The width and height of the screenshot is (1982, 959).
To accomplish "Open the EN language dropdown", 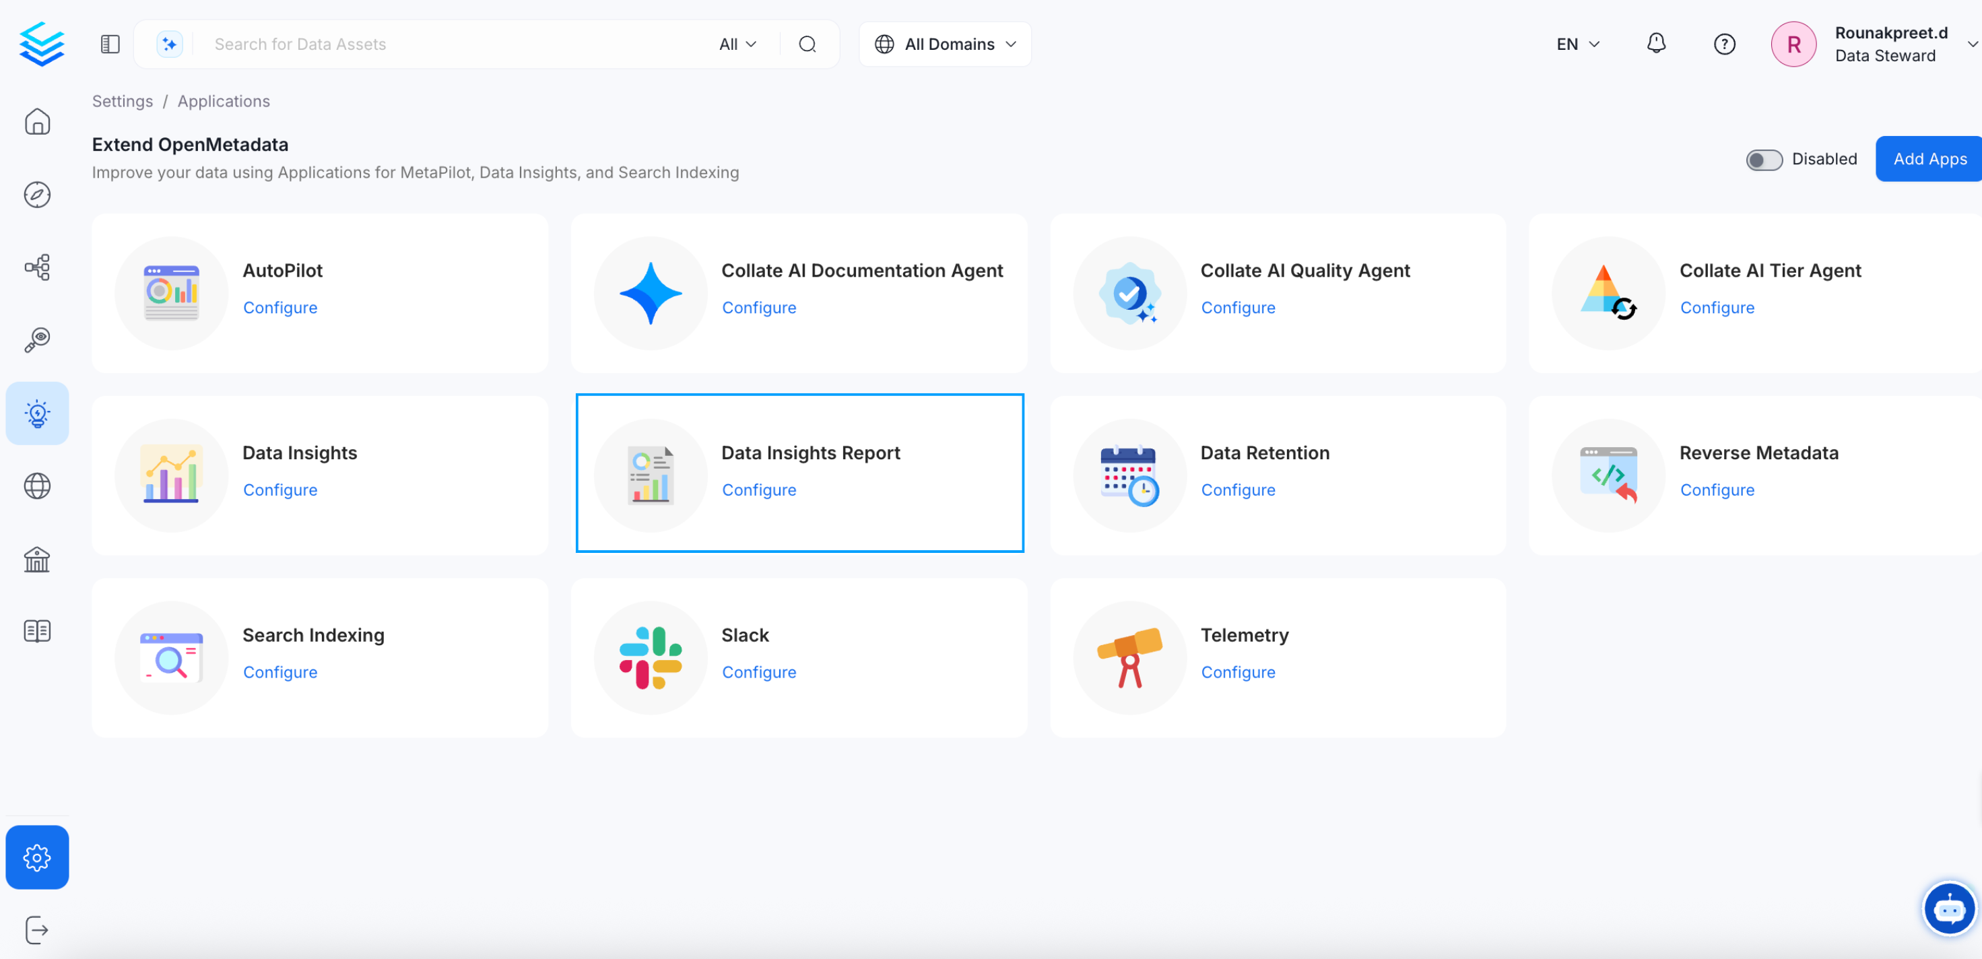I will coord(1577,44).
